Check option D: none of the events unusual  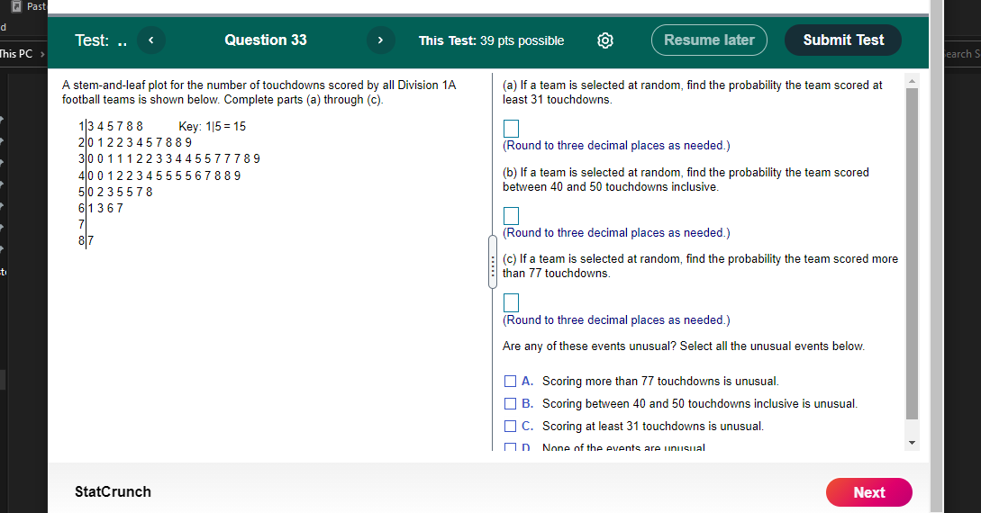coord(511,447)
